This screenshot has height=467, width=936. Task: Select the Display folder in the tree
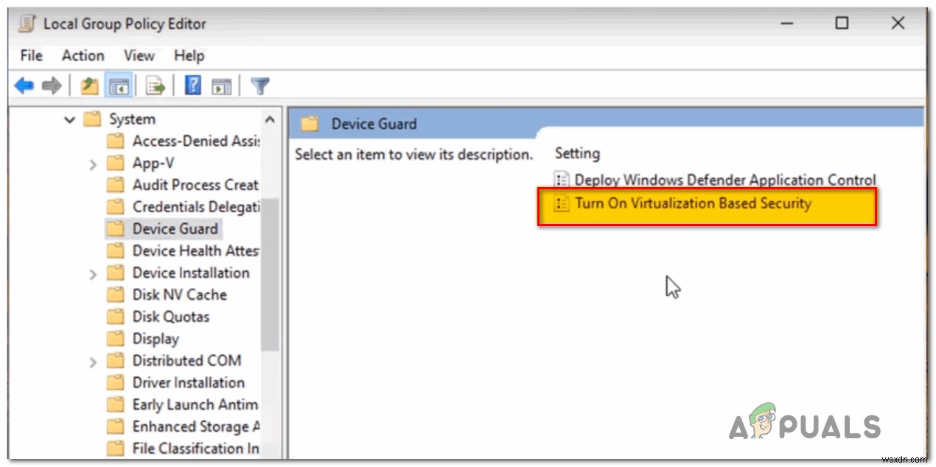point(157,339)
